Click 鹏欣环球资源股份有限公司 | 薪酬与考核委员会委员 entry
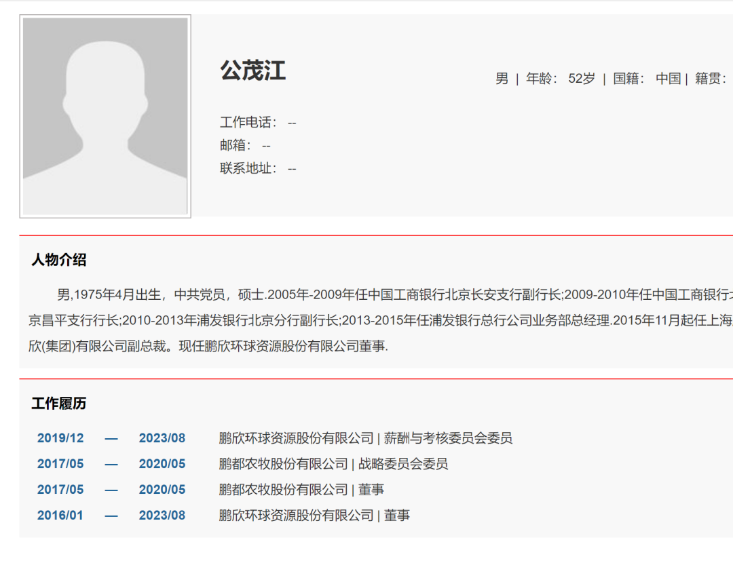 [x=366, y=438]
